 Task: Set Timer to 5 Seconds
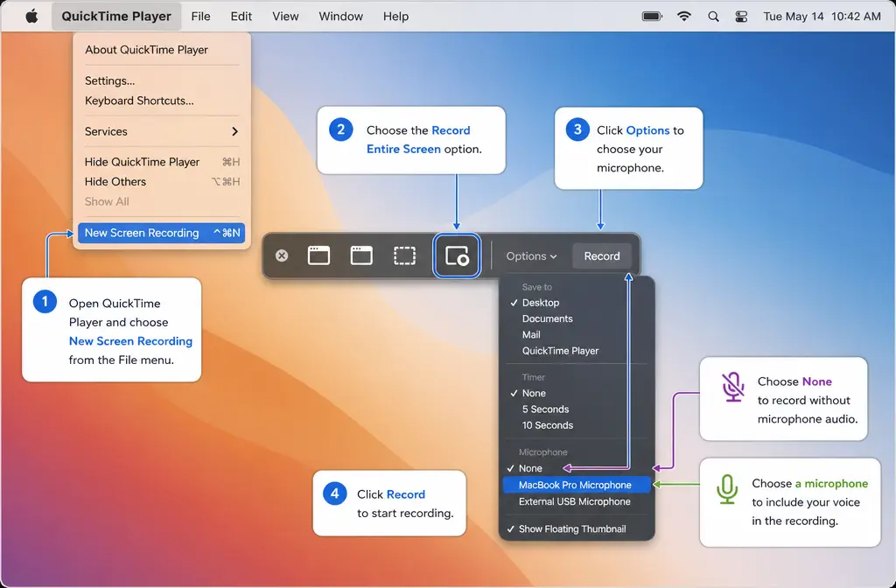(x=577, y=409)
